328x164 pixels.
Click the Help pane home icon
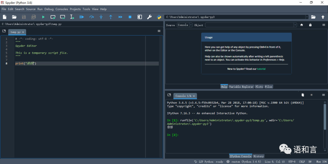[x=302, y=25]
